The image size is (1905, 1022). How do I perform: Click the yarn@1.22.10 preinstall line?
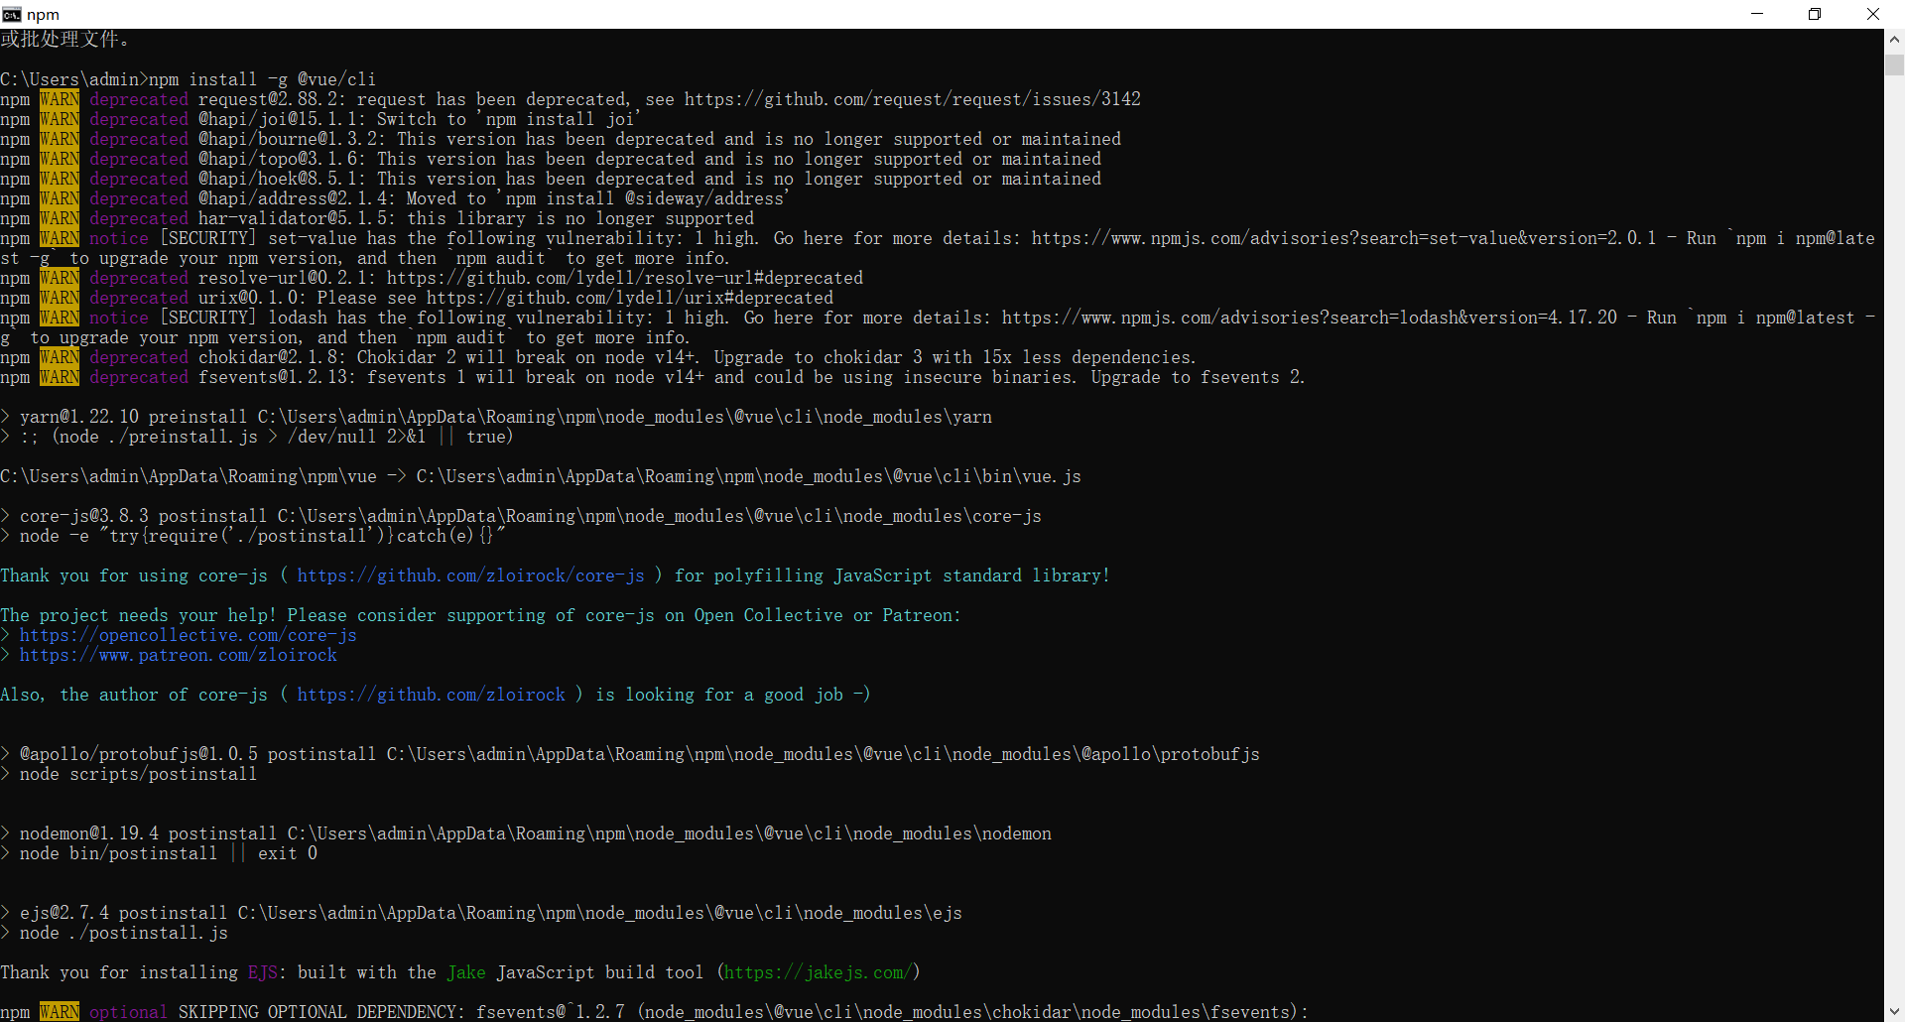pos(496,417)
